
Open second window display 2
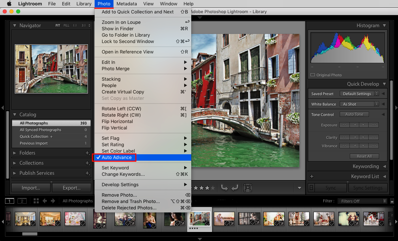22,201
